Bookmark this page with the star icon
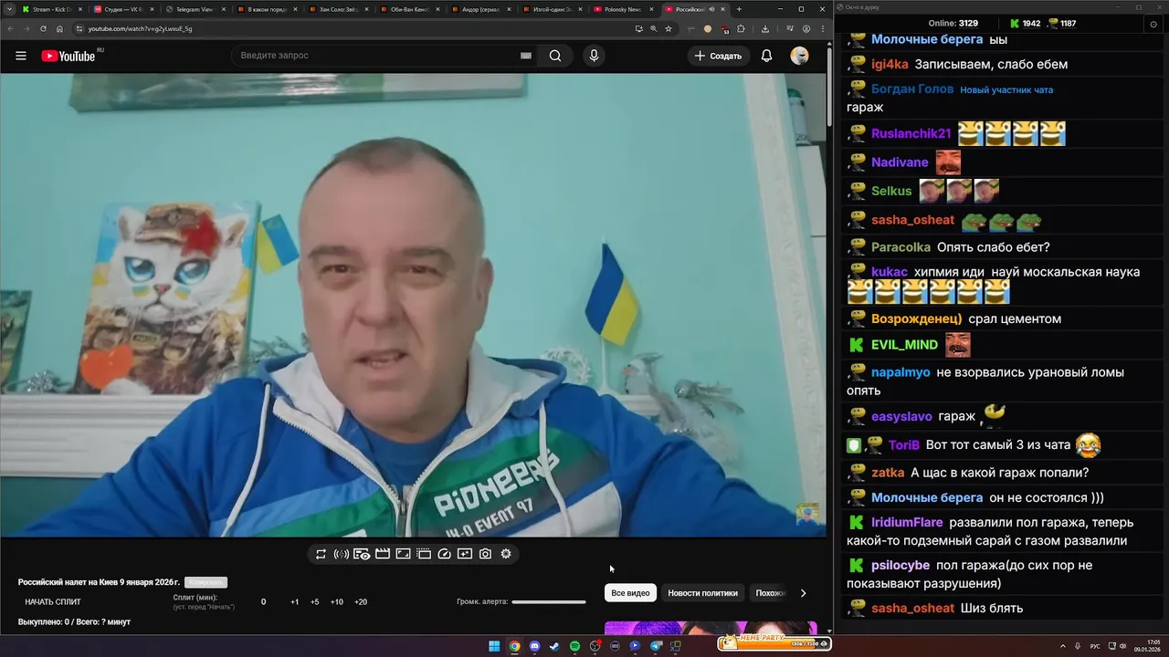This screenshot has width=1169, height=657. (669, 28)
